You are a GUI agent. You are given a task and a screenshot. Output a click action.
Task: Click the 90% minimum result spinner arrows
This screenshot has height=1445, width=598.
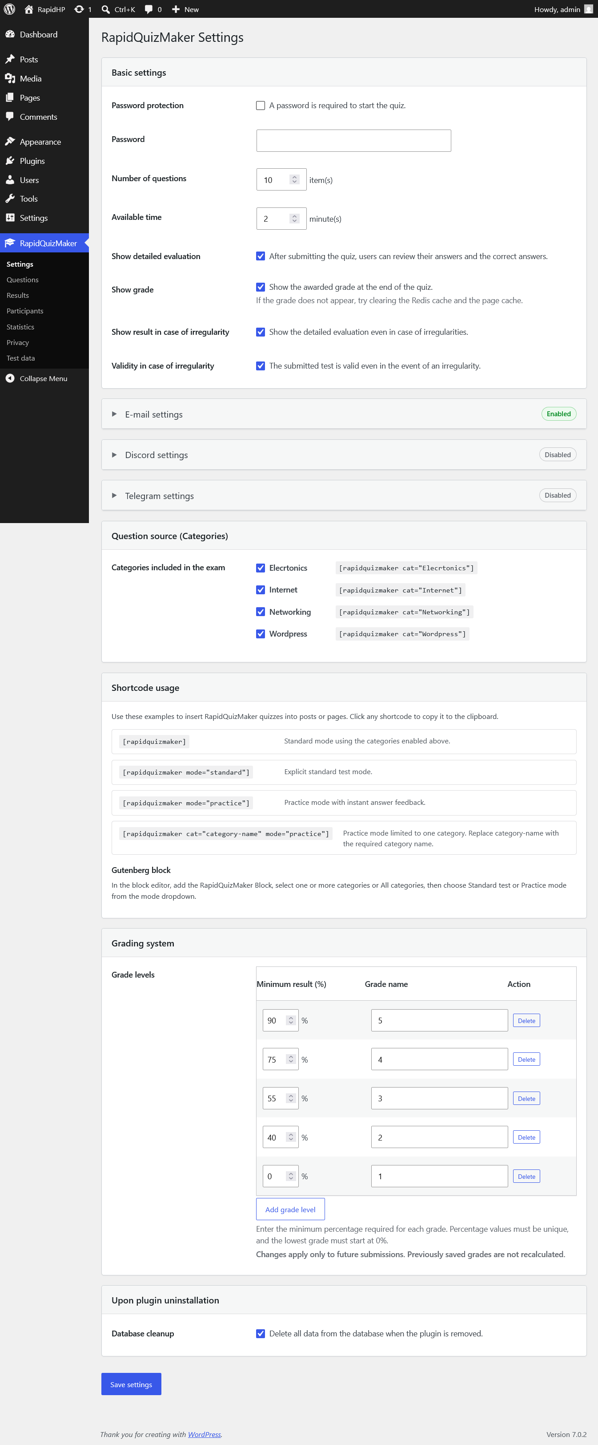tap(290, 1020)
